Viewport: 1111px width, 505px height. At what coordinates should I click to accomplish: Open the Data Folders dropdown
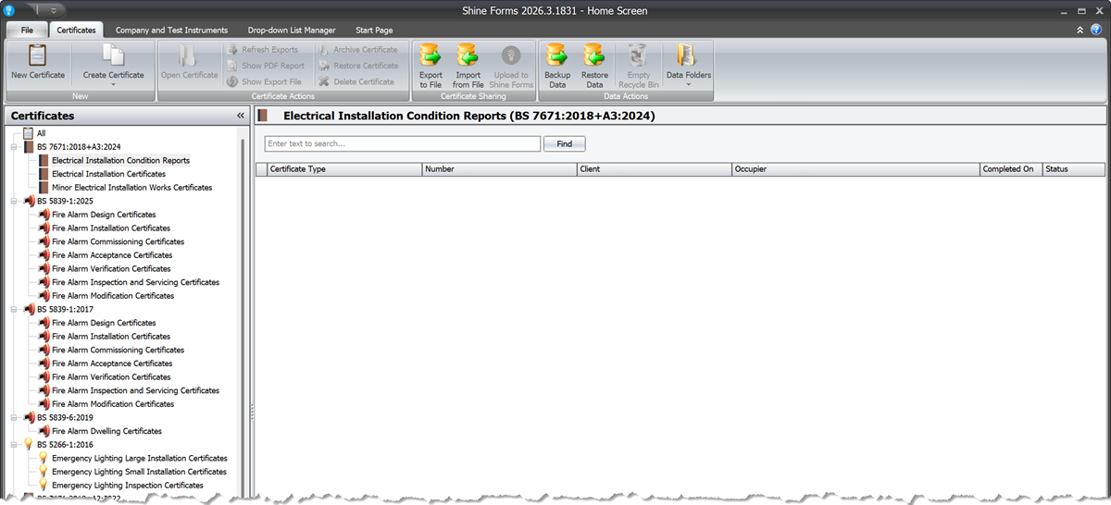point(687,67)
